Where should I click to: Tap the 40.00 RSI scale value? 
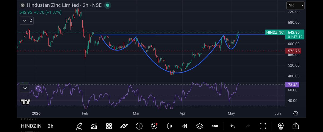point(293,101)
